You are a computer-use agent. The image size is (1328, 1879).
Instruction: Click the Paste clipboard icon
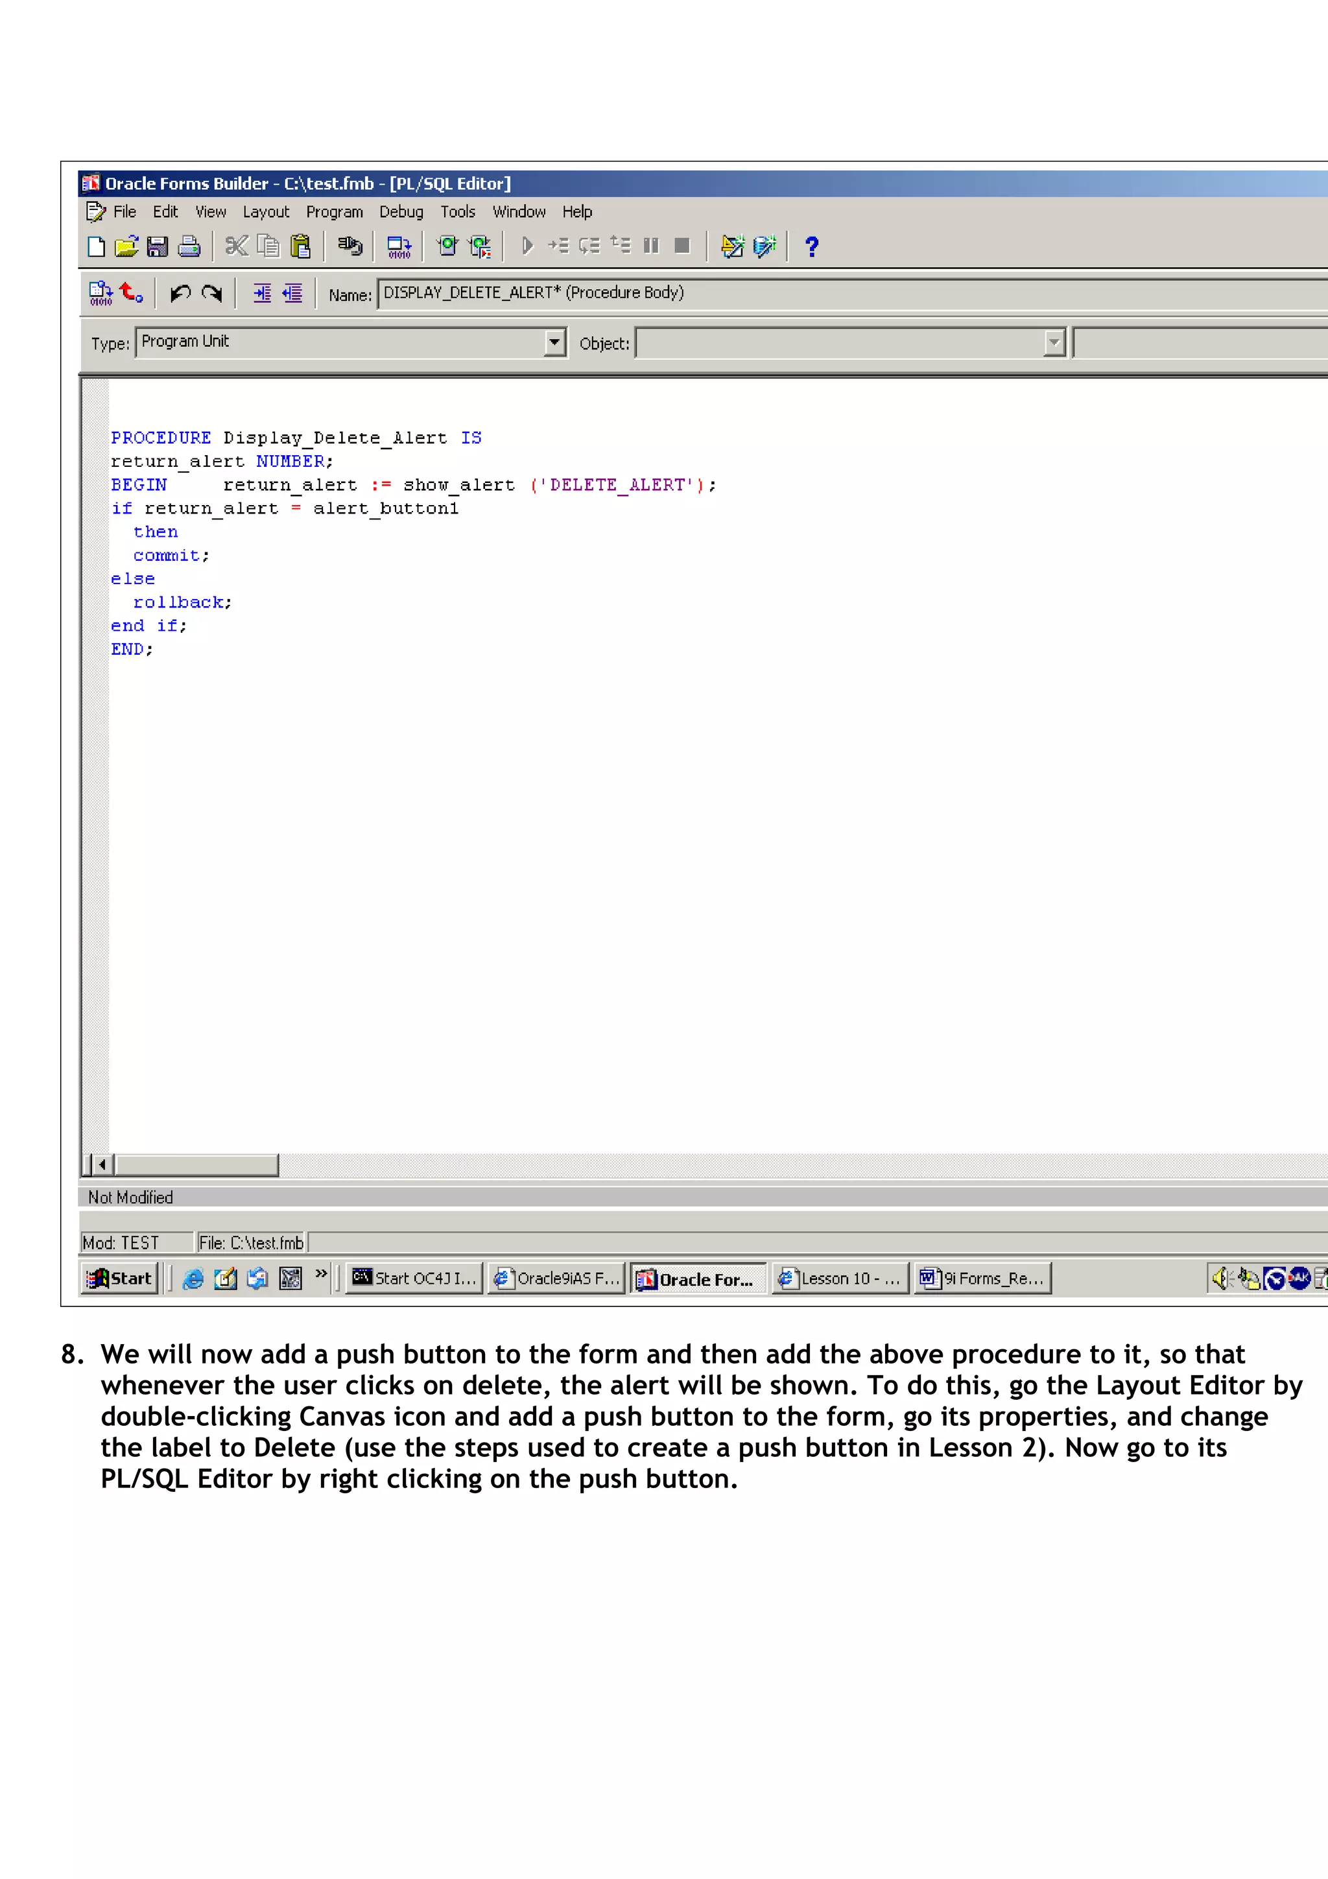pyautogui.click(x=300, y=246)
